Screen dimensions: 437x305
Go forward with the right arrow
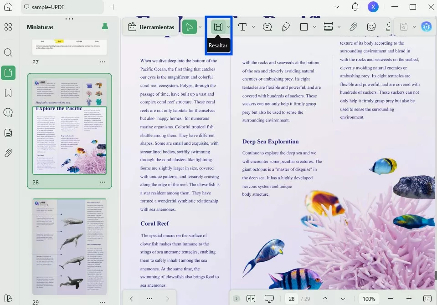[168, 299]
